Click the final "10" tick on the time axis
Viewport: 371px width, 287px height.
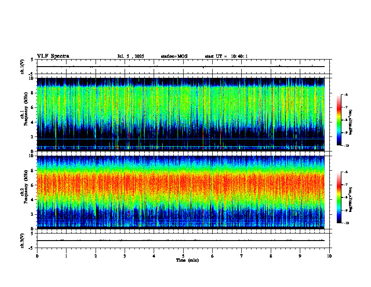329,256
